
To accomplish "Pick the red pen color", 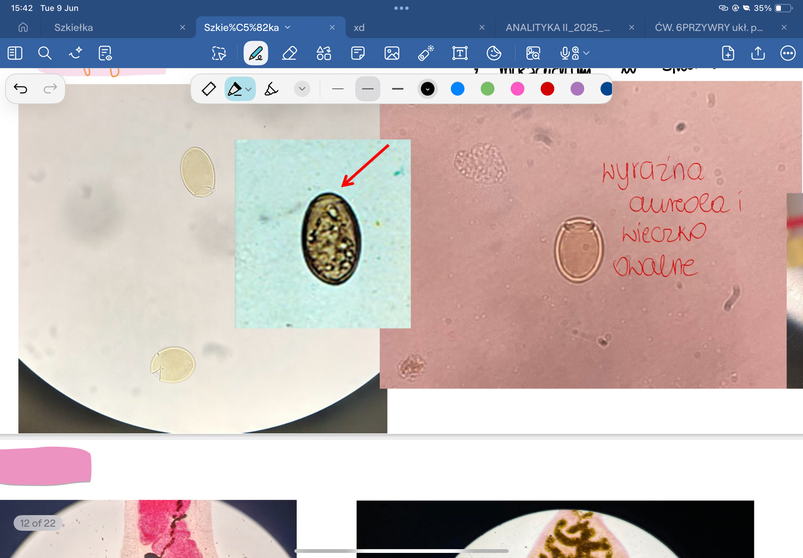I will coord(547,89).
